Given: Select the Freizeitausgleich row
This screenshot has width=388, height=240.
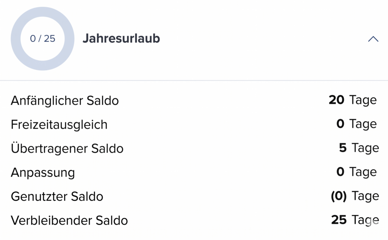Looking at the screenshot, I should pyautogui.click(x=59, y=124).
